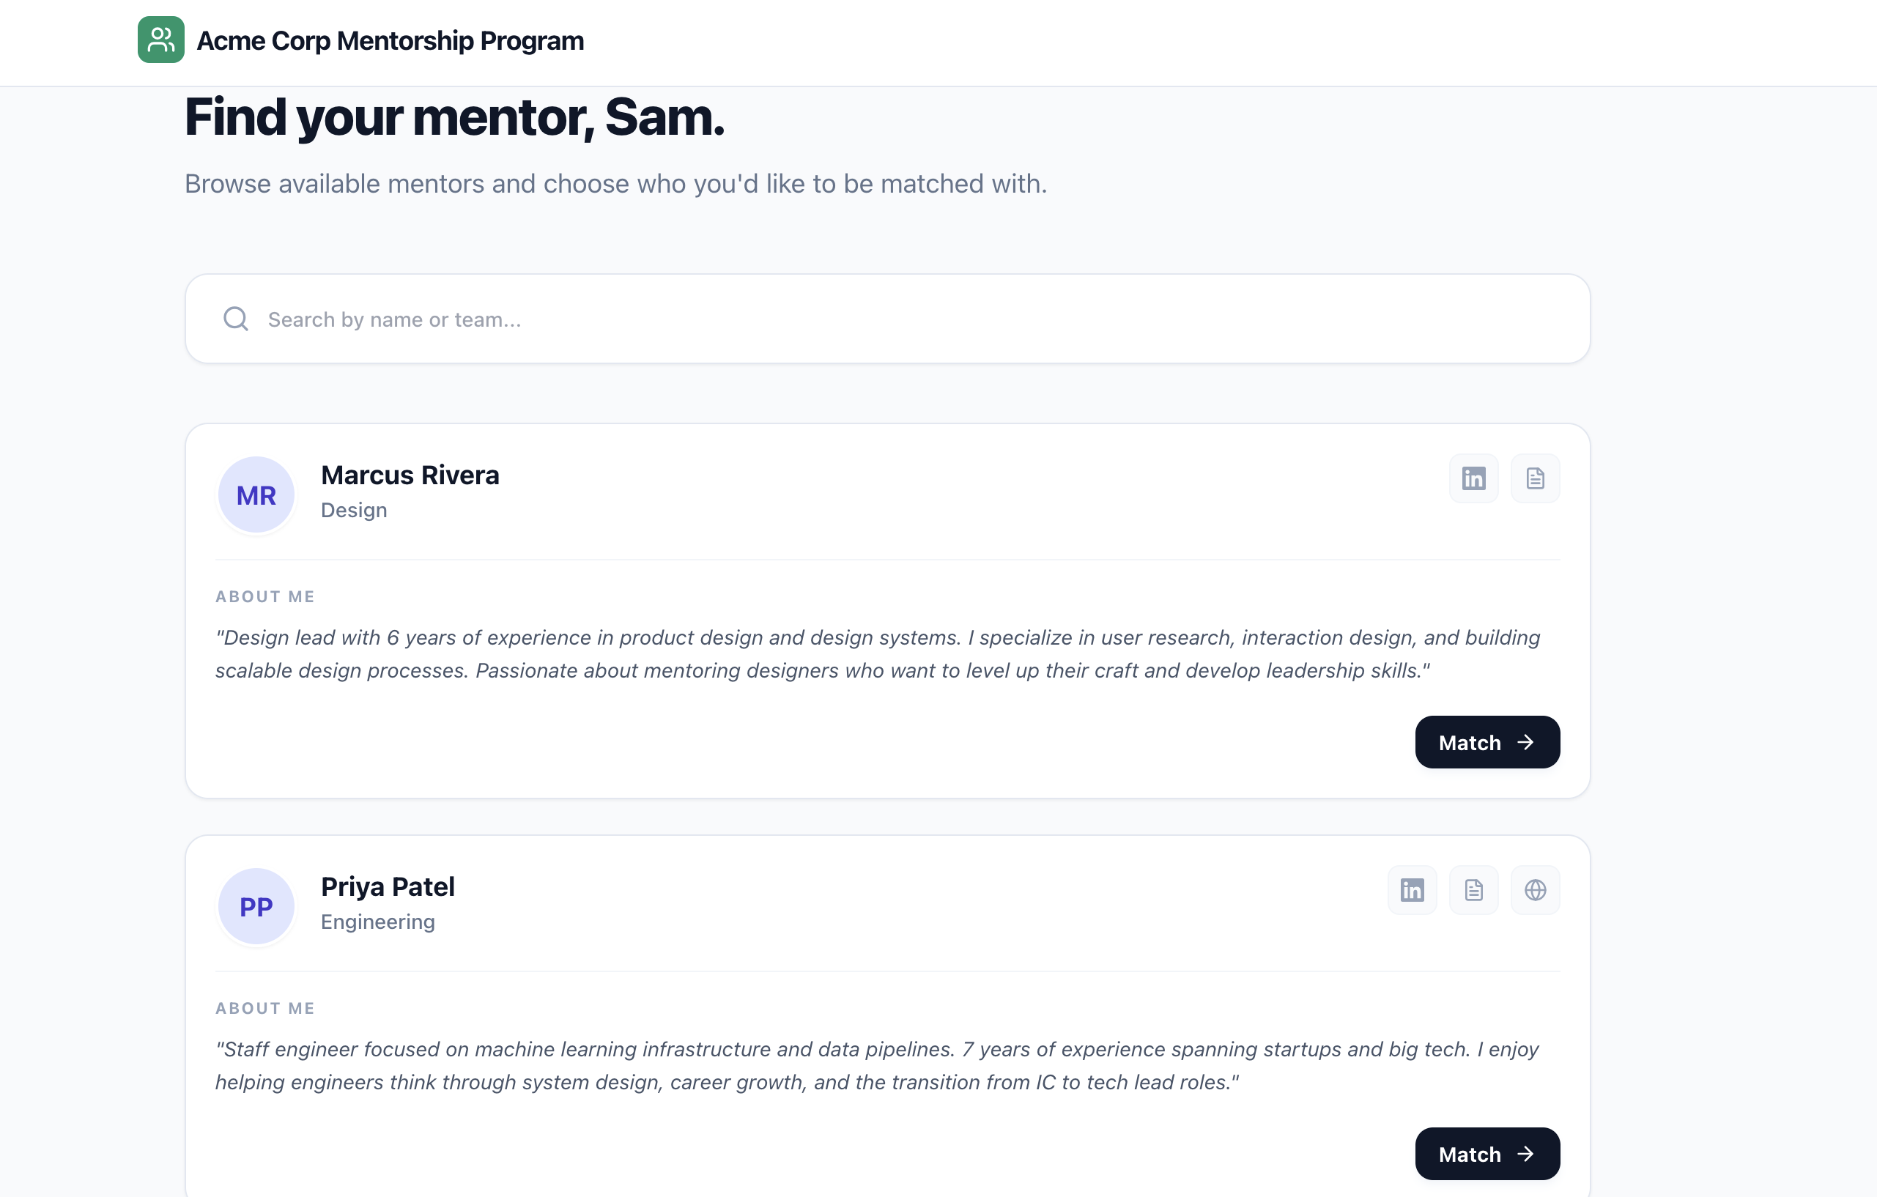The height and width of the screenshot is (1197, 1877).
Task: View Marcus Rivera's resume document
Action: coord(1535,478)
